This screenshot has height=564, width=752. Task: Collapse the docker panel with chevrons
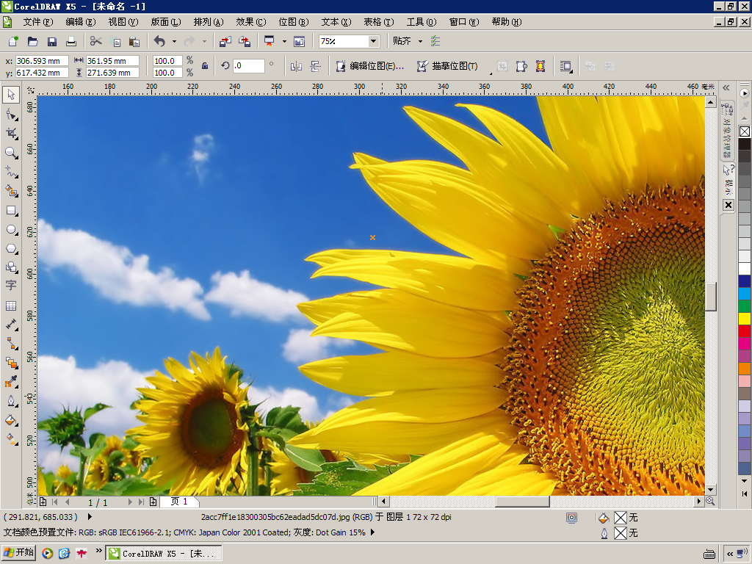pos(726,88)
